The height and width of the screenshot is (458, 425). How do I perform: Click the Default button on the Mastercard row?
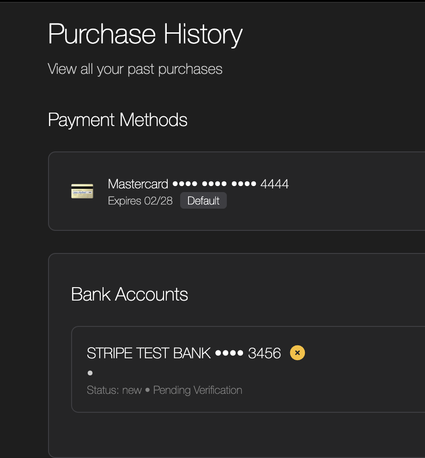pos(203,200)
